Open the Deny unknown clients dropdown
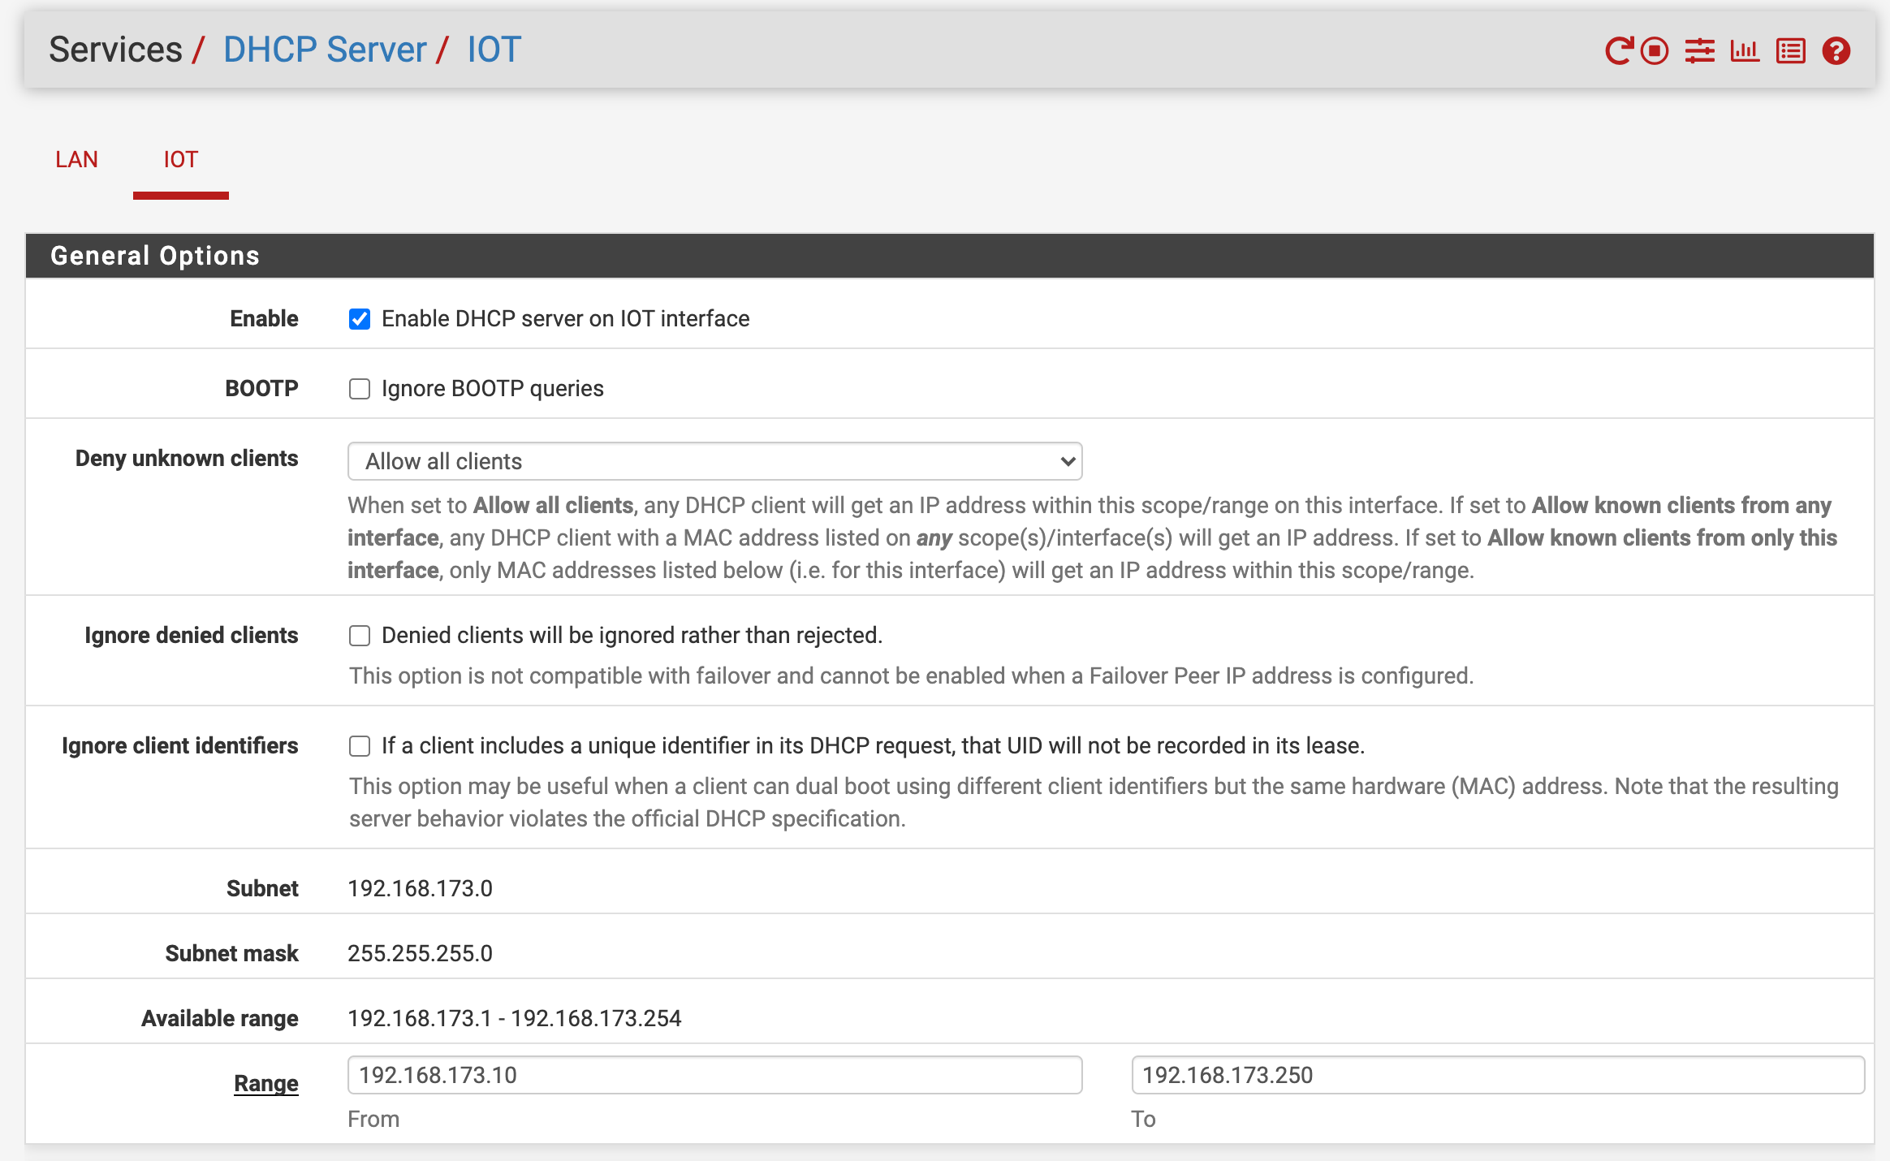 coord(714,461)
